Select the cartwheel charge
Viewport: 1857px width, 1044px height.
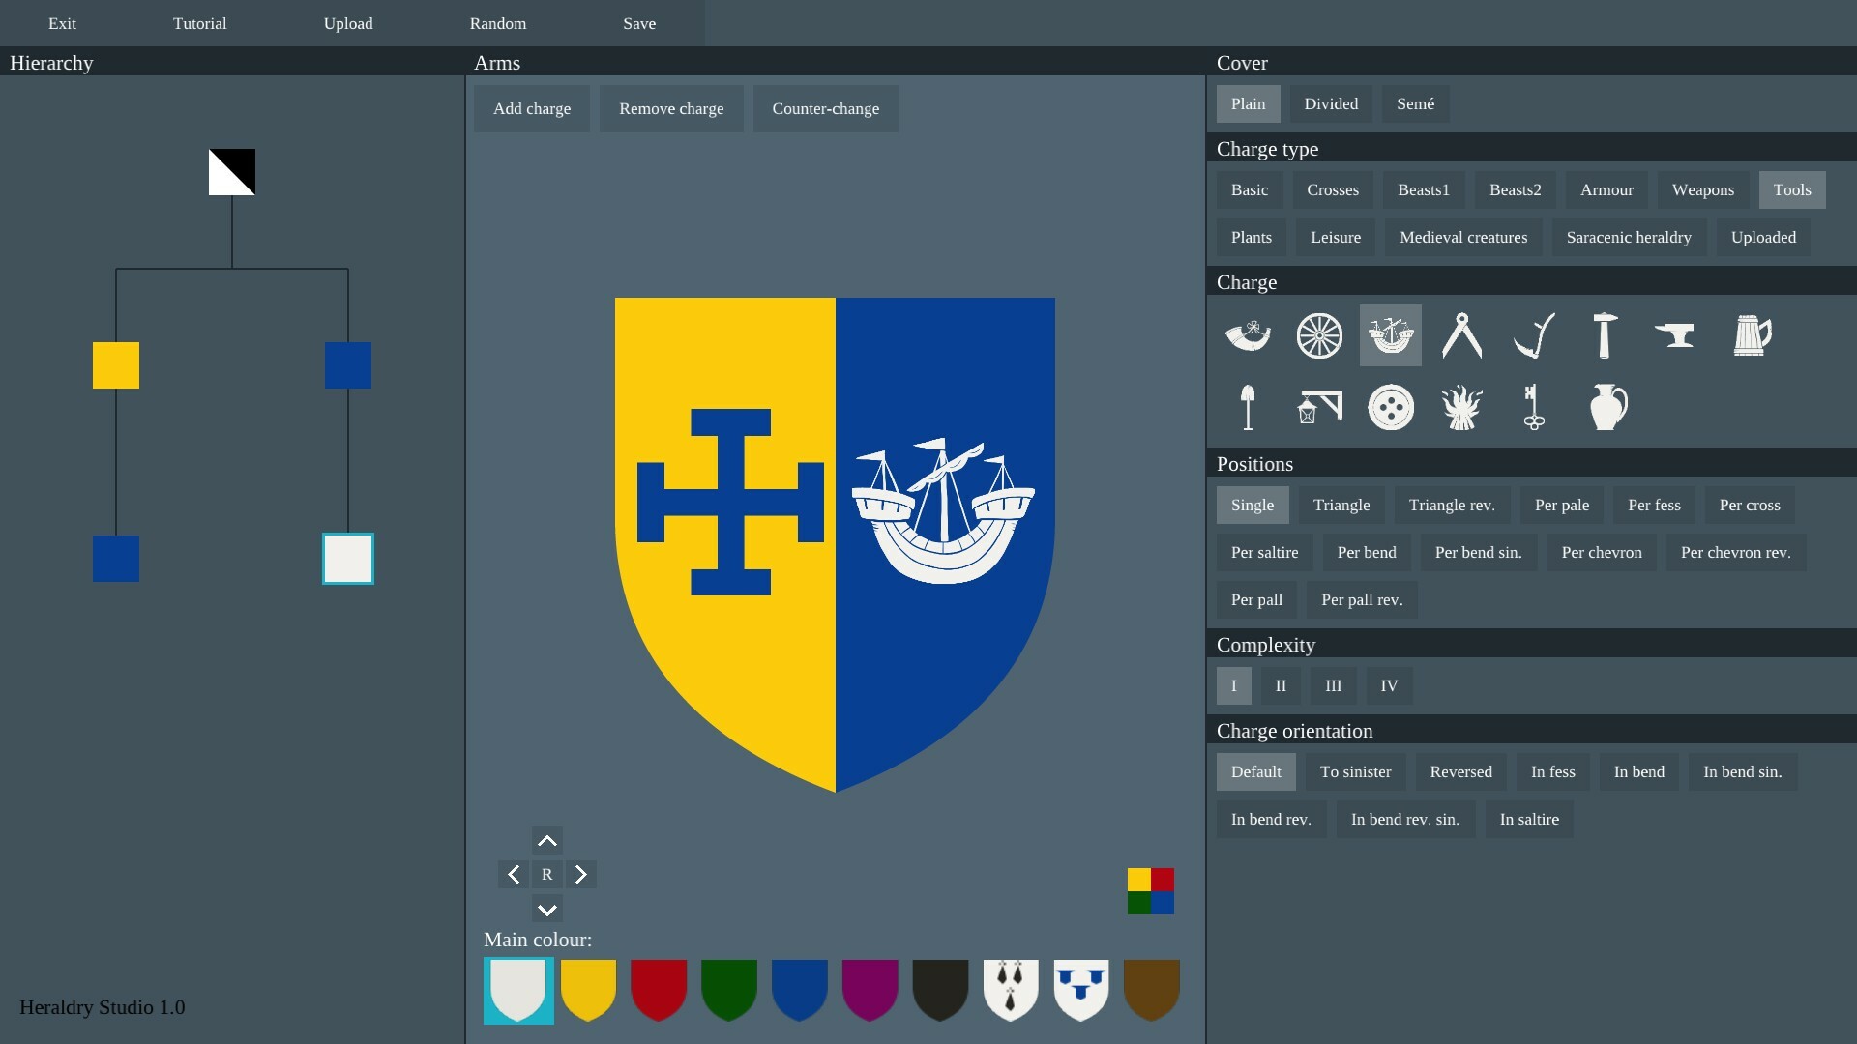pyautogui.click(x=1319, y=335)
